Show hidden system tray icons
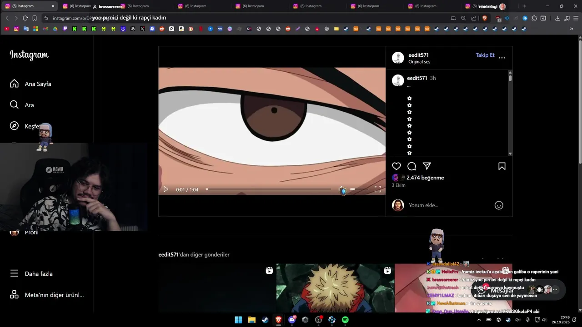 [x=479, y=320]
